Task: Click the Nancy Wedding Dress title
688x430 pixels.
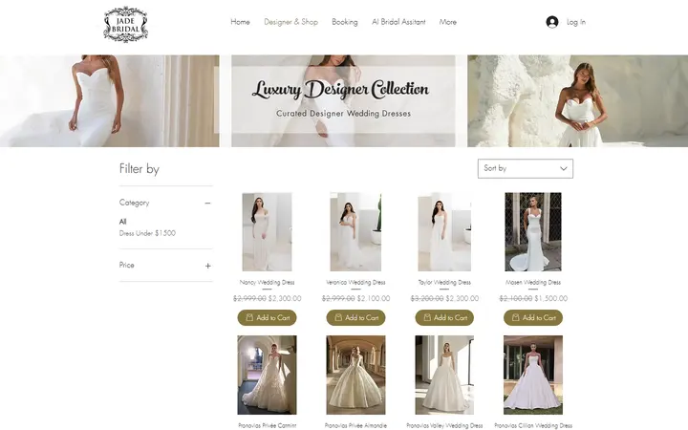Action: pyautogui.click(x=267, y=283)
